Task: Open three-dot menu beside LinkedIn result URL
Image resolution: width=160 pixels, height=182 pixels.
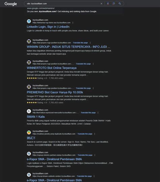Action: (73, 23)
